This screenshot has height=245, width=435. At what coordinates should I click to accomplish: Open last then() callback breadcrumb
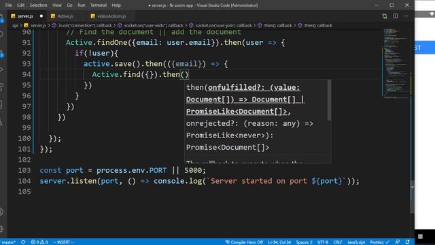point(318,25)
